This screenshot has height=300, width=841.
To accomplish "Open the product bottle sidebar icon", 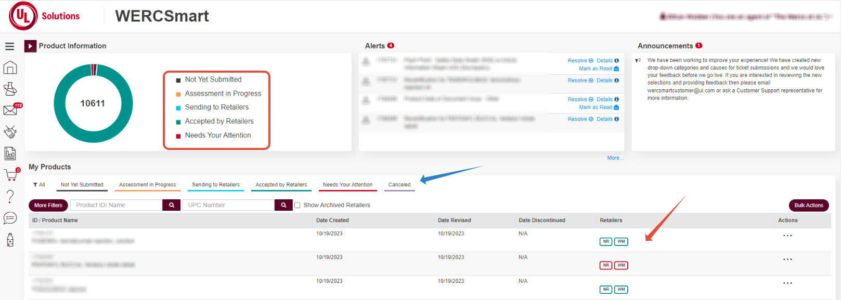I will (10, 240).
